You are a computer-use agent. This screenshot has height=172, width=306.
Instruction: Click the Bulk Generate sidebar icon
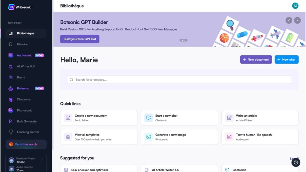(10, 122)
